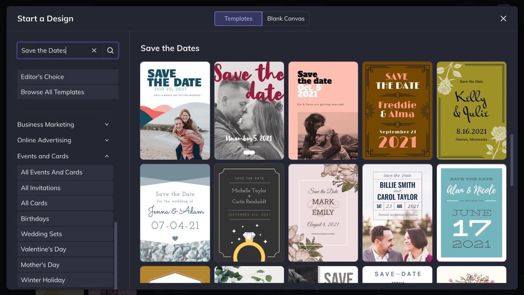Open Browse All Templates
This screenshot has height=295, width=524.
(x=68, y=92)
